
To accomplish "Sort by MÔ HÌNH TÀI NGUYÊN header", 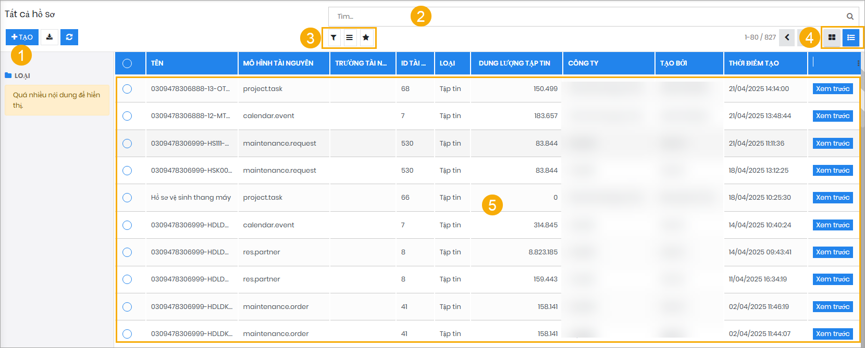I will 284,63.
